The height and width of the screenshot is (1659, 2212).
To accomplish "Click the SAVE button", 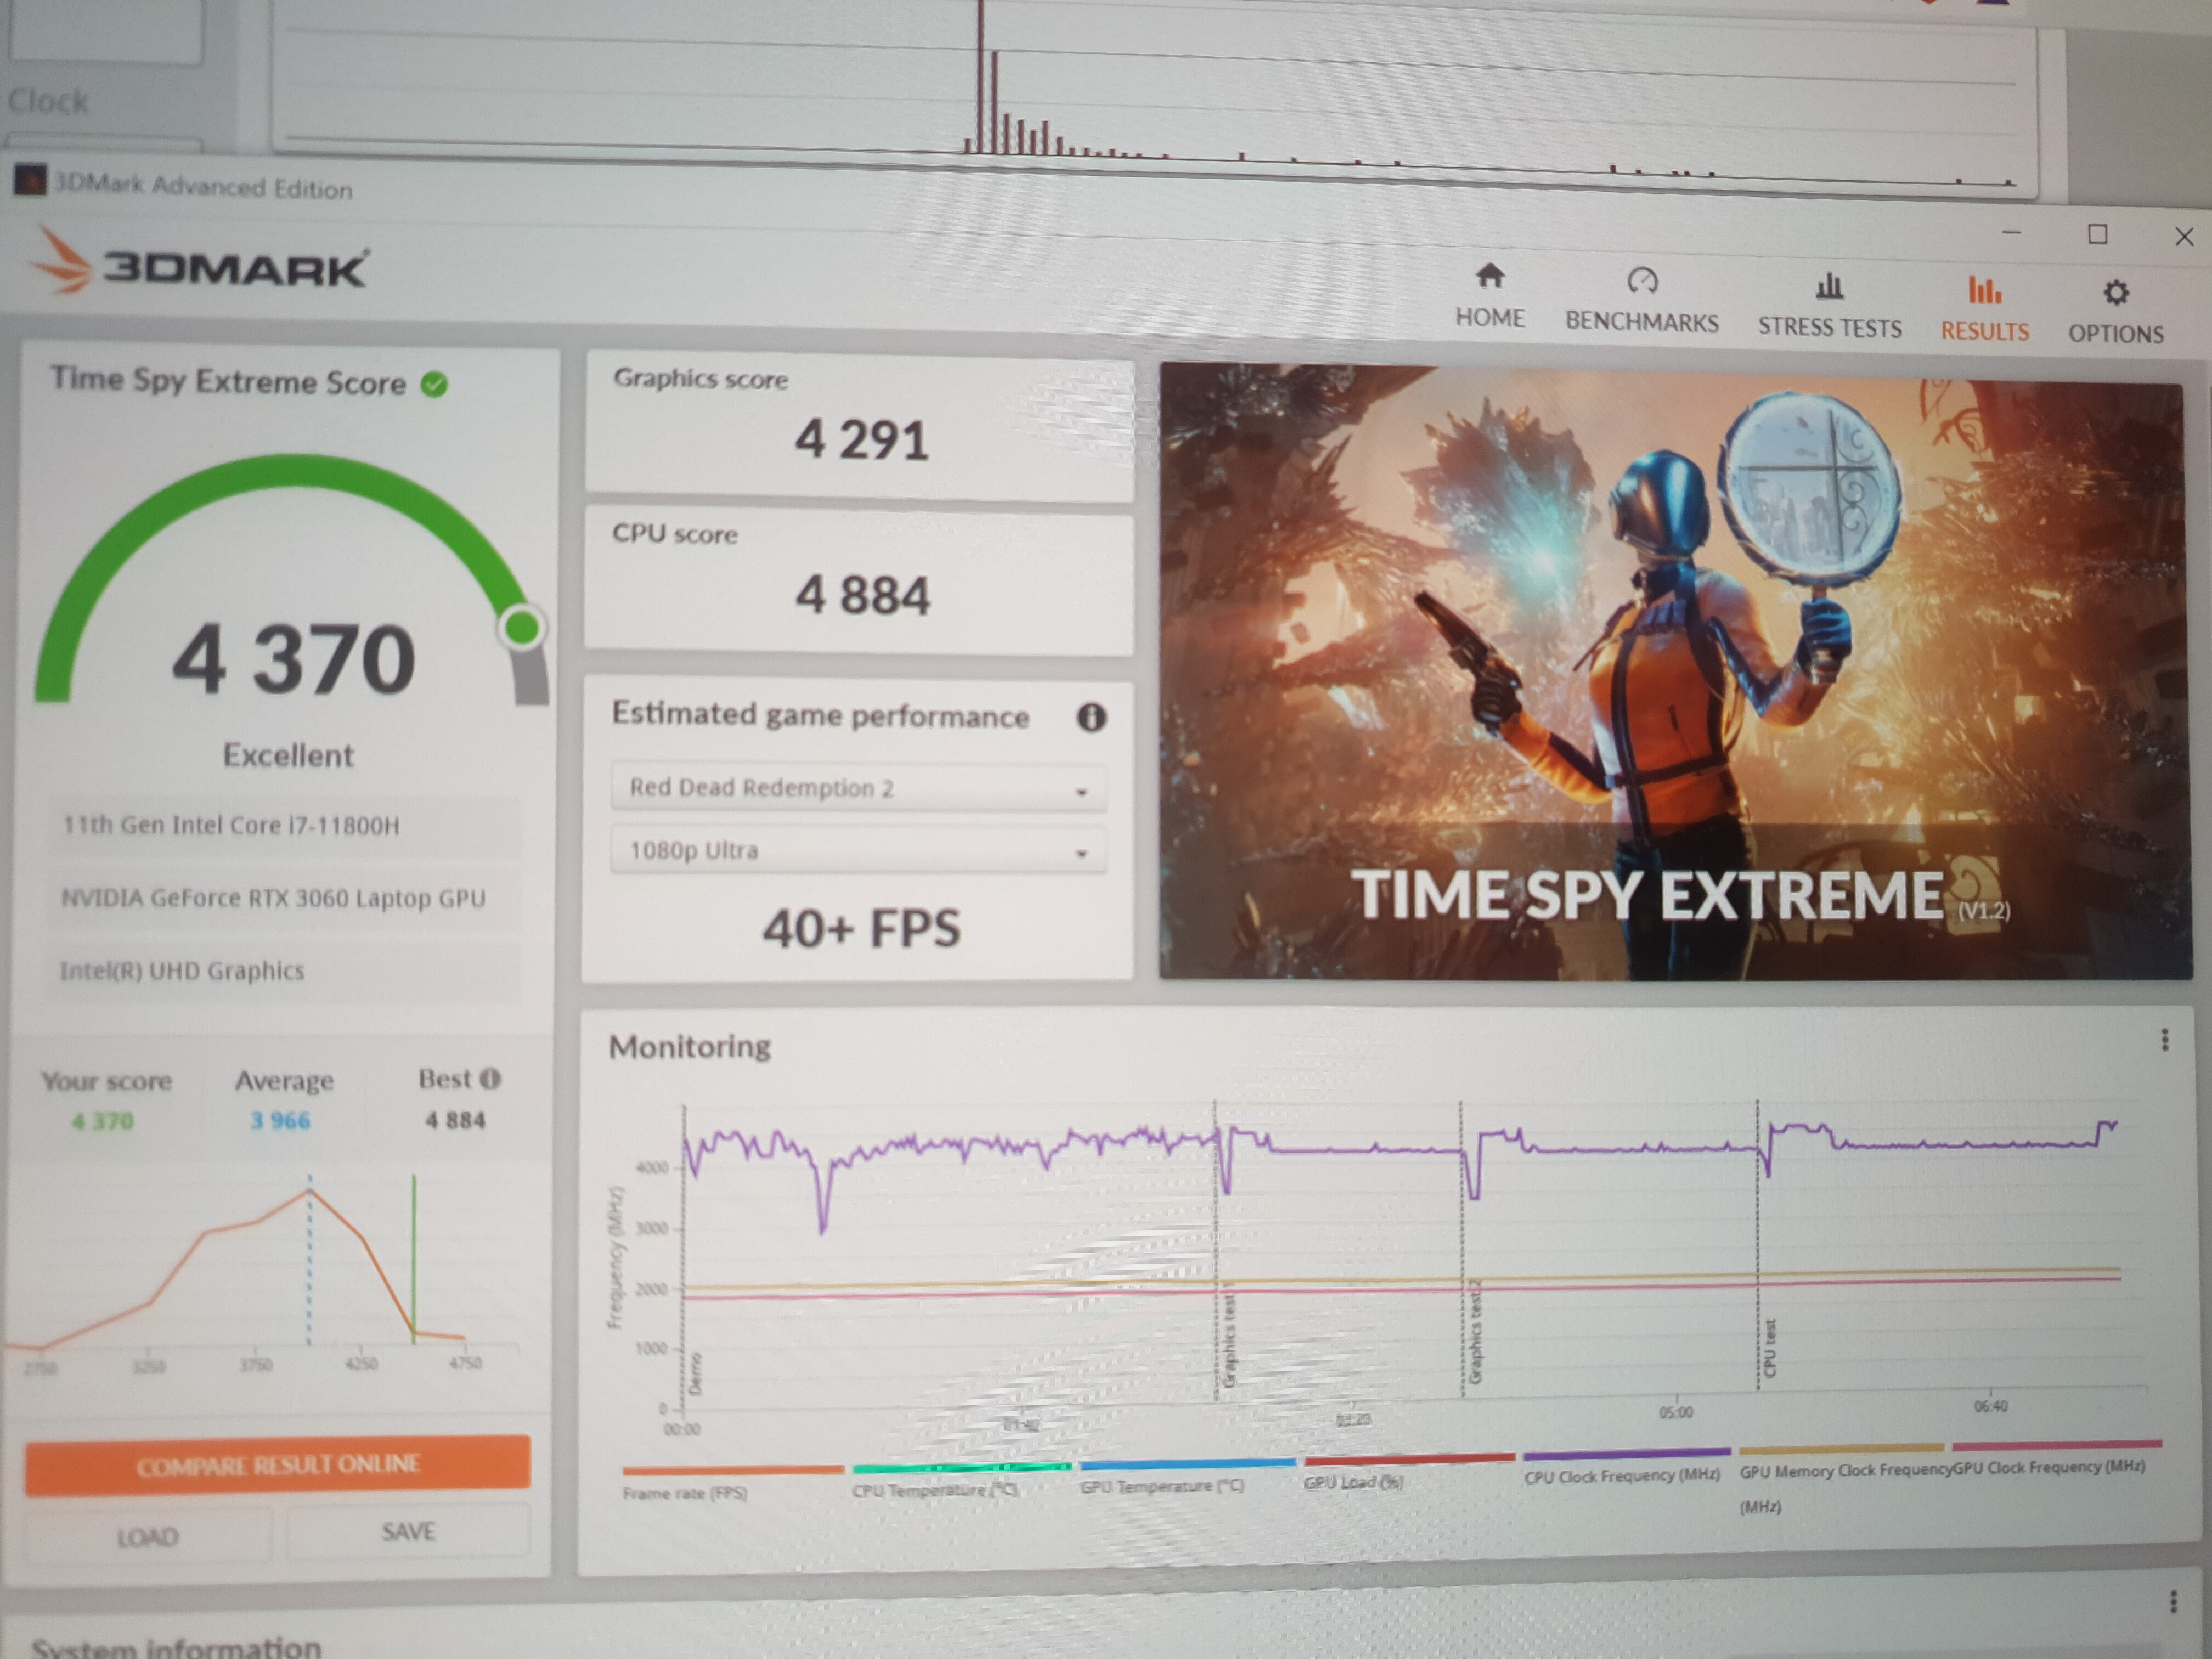I will point(408,1531).
